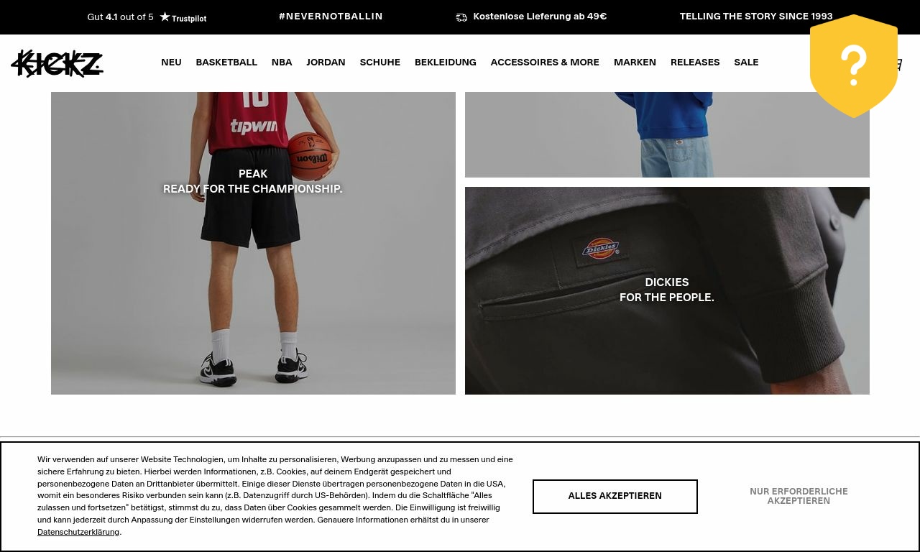Click the Kostenlose Lieferung ab 49€ text

(x=540, y=17)
